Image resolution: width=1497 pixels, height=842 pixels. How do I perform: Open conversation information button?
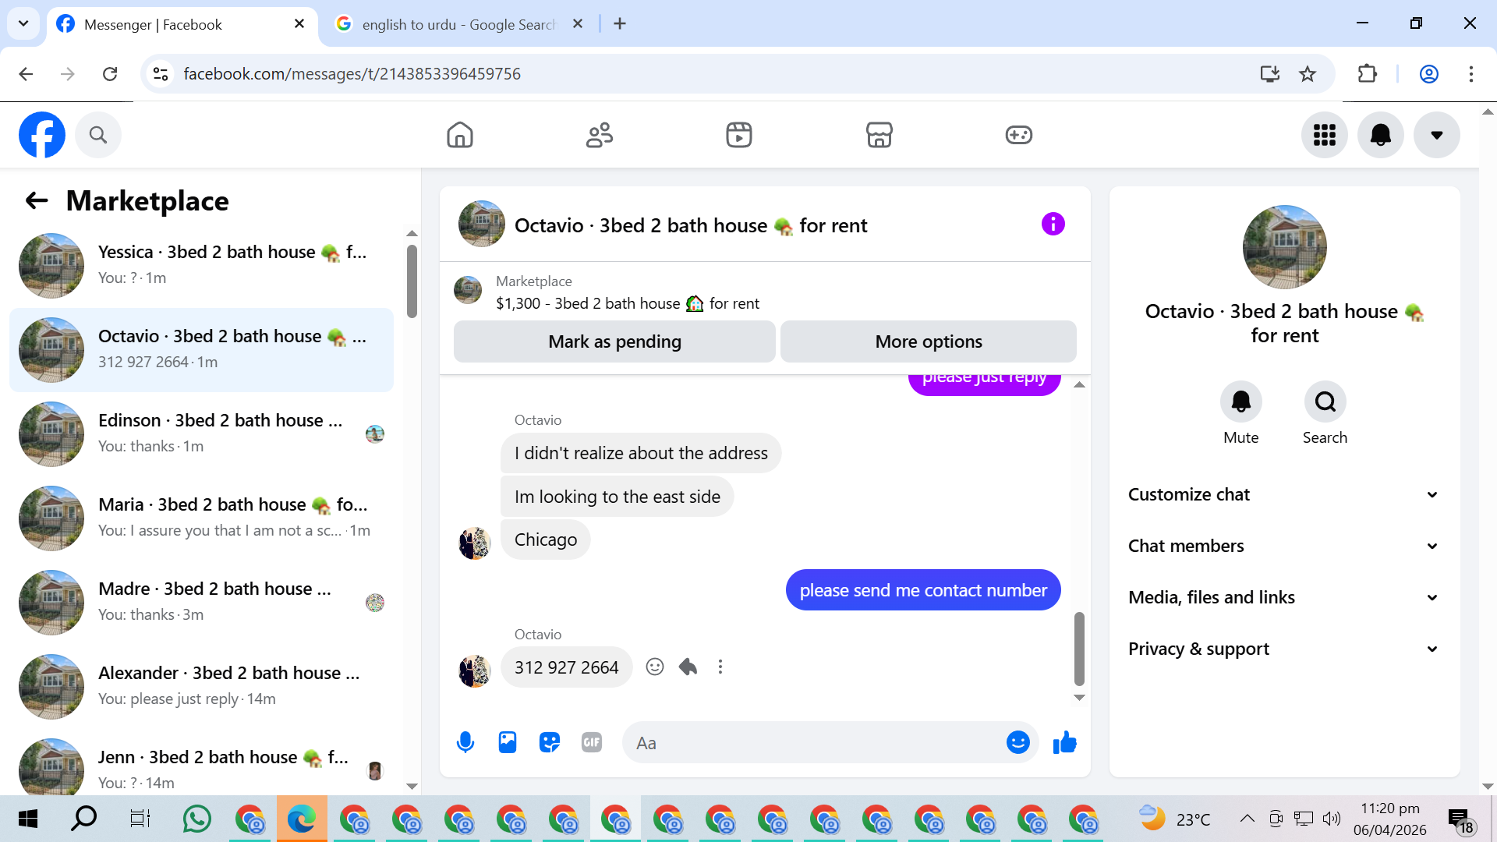pos(1053,225)
